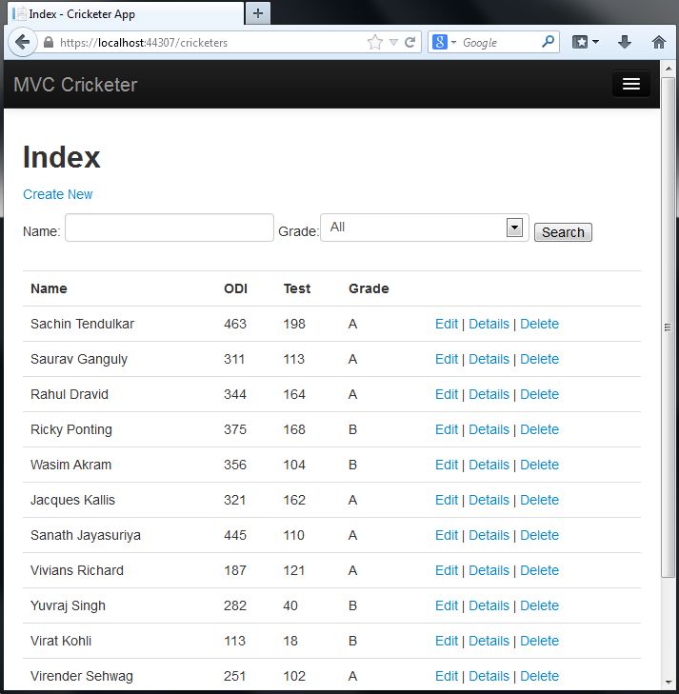
Task: Go to home page with house icon
Action: coord(659,43)
